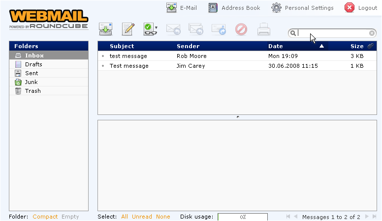Image resolution: width=382 pixels, height=221 pixels.
Task: Open the Address Book tab
Action: 234,8
